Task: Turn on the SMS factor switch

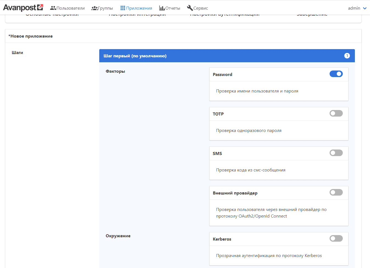Action: pos(336,153)
